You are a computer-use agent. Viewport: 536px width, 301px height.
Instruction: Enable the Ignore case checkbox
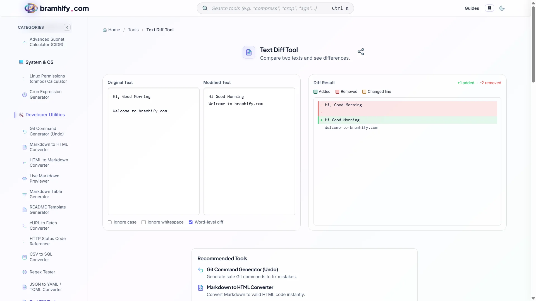coord(110,222)
